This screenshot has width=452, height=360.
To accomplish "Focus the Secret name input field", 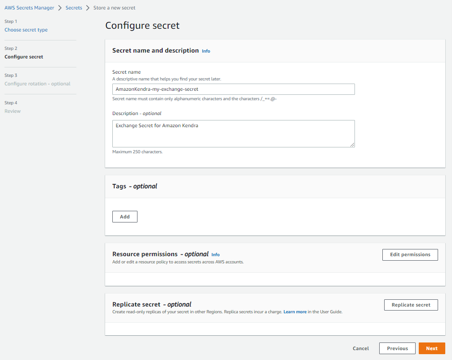I will (x=233, y=89).
